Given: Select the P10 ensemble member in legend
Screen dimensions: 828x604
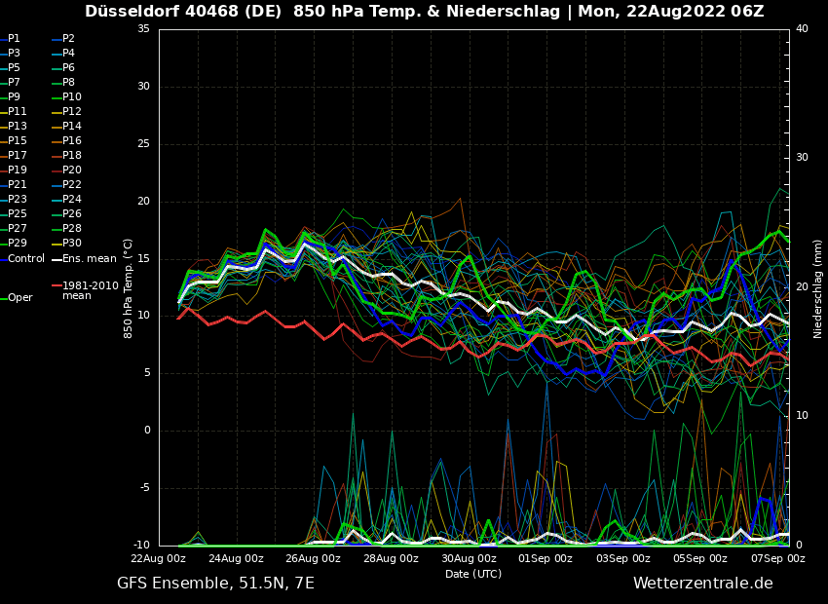Looking at the screenshot, I should click(72, 97).
